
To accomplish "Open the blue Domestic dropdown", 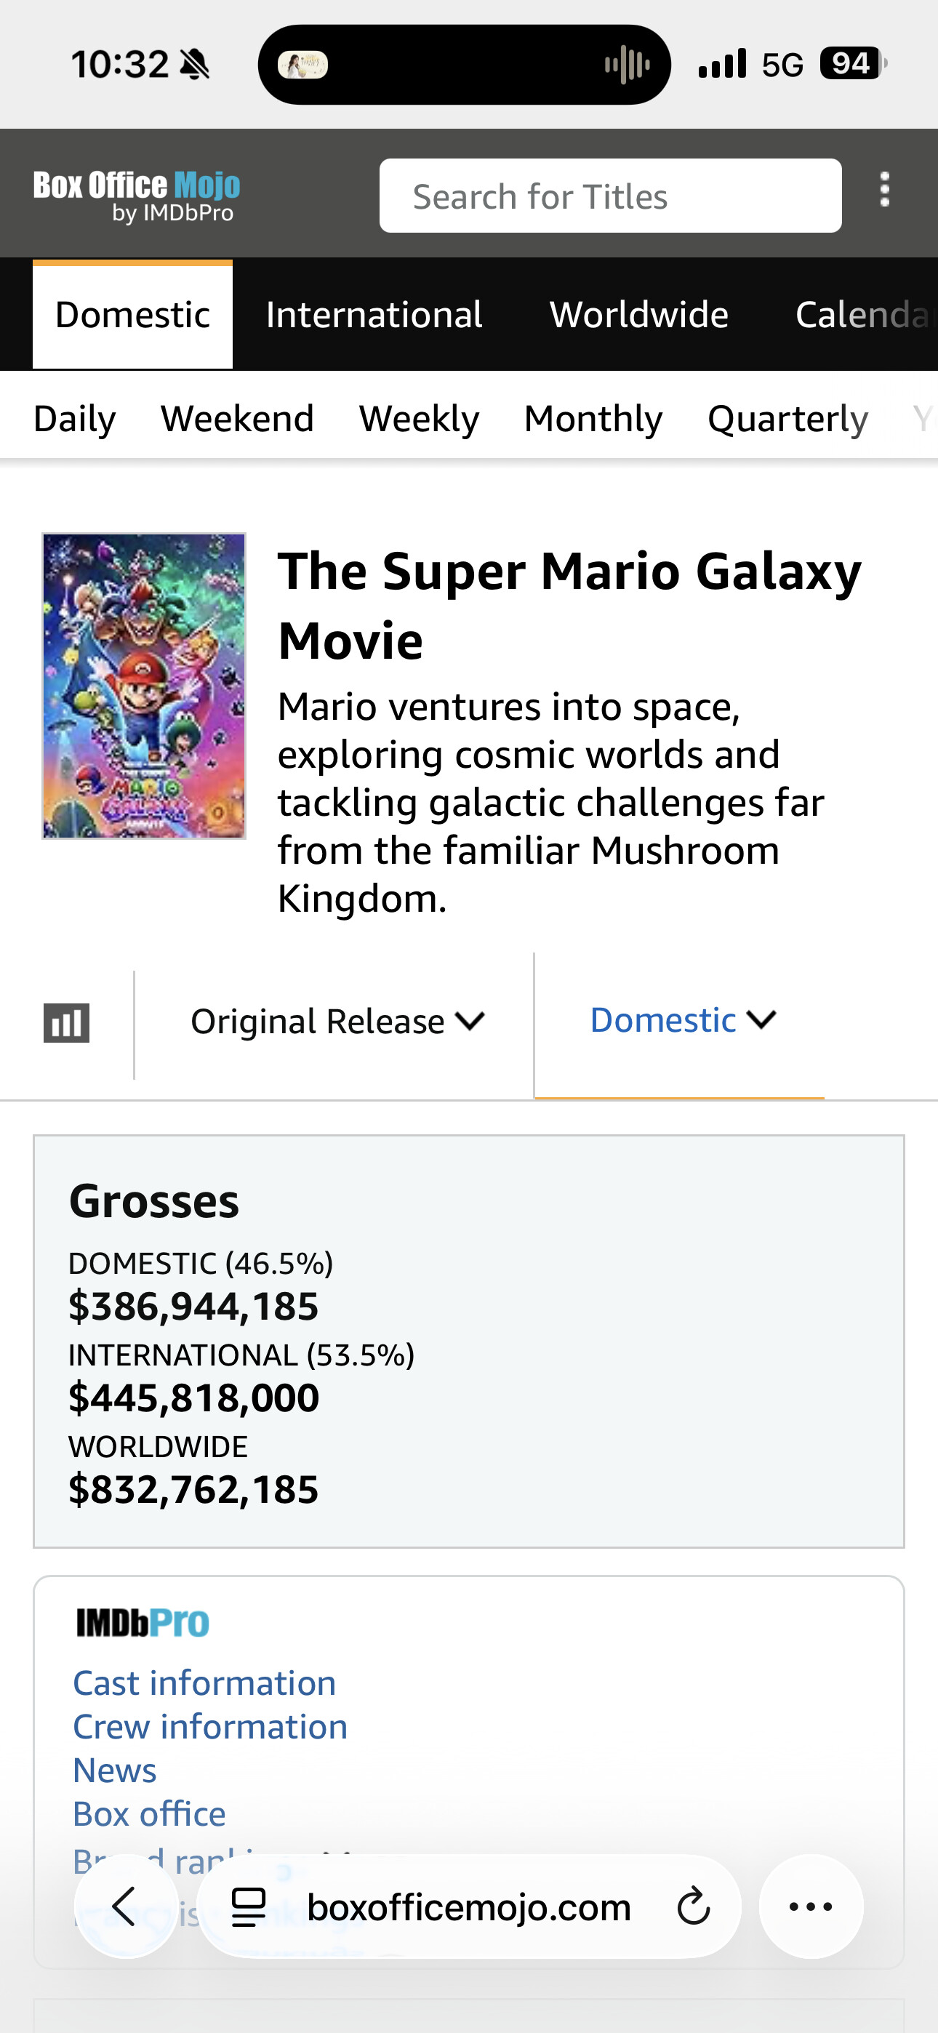I will (683, 1019).
